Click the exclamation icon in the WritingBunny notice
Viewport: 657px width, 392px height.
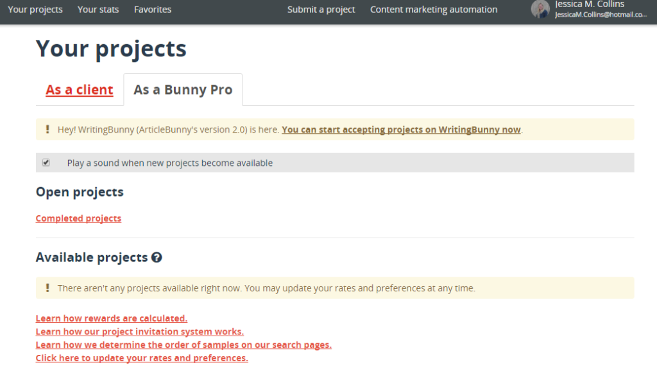[47, 129]
